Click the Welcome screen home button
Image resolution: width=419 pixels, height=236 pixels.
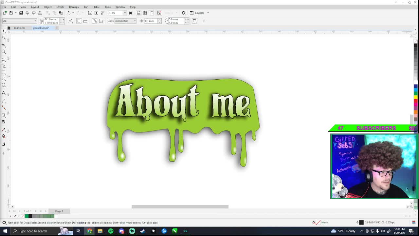tap(9, 28)
